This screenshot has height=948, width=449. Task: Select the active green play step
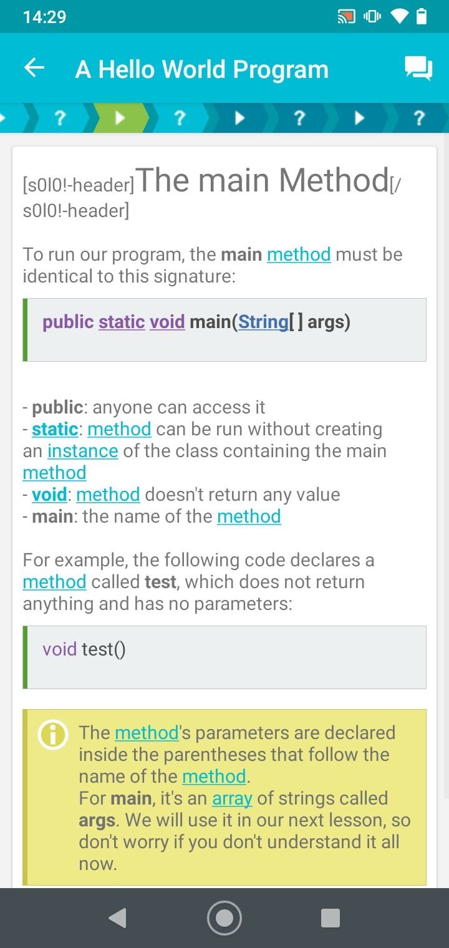(x=120, y=118)
